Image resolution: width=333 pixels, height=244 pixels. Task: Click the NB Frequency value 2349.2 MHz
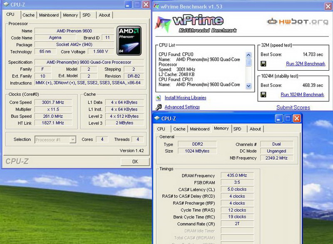(x=276, y=158)
